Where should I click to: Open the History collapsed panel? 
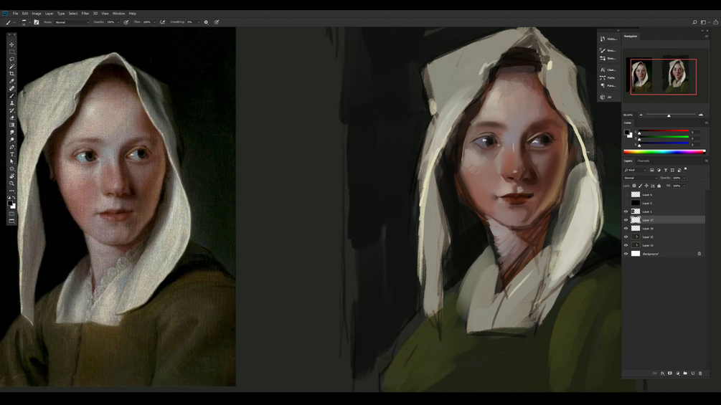(608, 39)
